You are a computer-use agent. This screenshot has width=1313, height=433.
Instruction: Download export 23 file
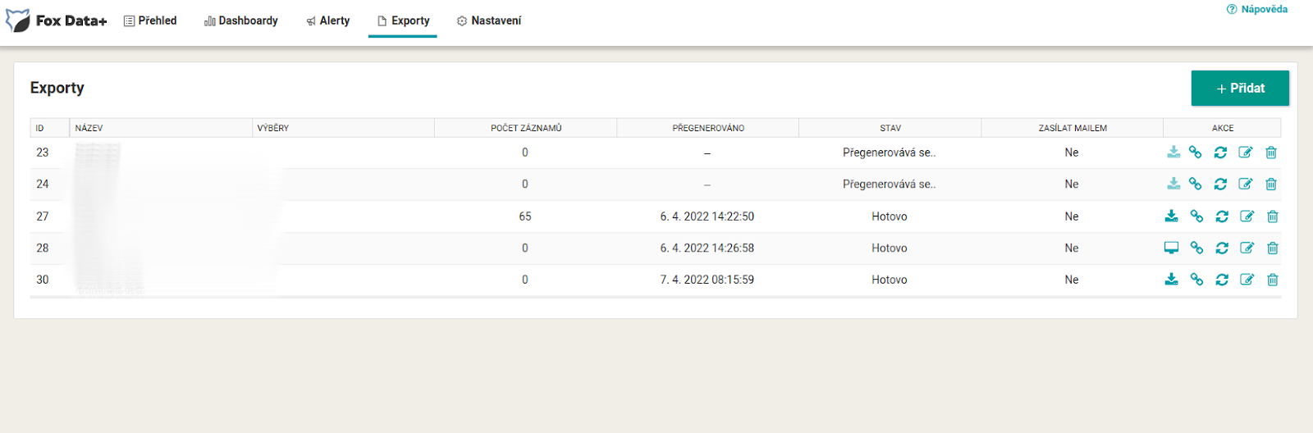[x=1173, y=153]
